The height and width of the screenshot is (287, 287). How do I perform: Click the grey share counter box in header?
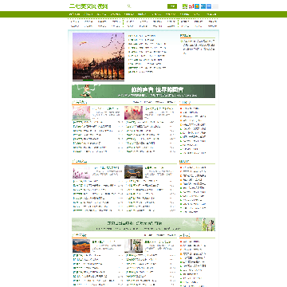coord(215,6)
